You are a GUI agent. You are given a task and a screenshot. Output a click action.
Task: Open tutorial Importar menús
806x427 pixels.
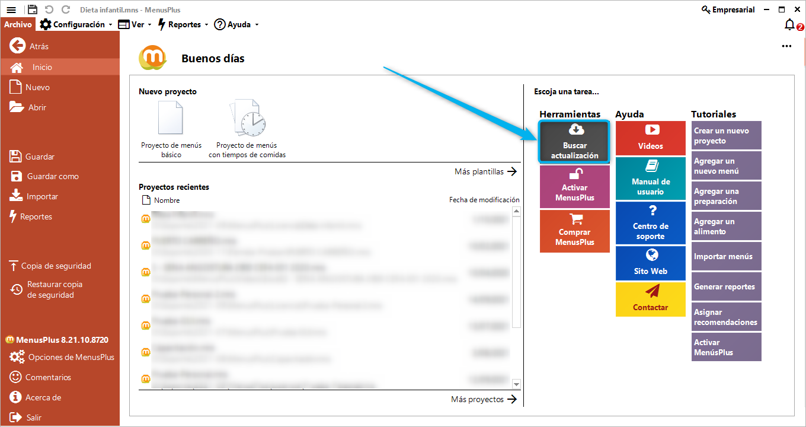click(x=726, y=257)
